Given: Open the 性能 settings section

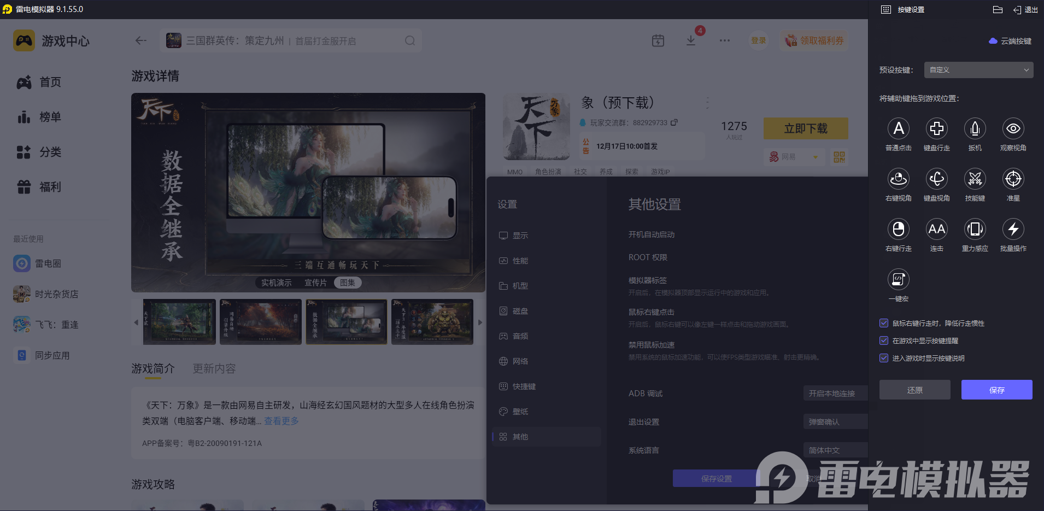Looking at the screenshot, I should click(547, 261).
